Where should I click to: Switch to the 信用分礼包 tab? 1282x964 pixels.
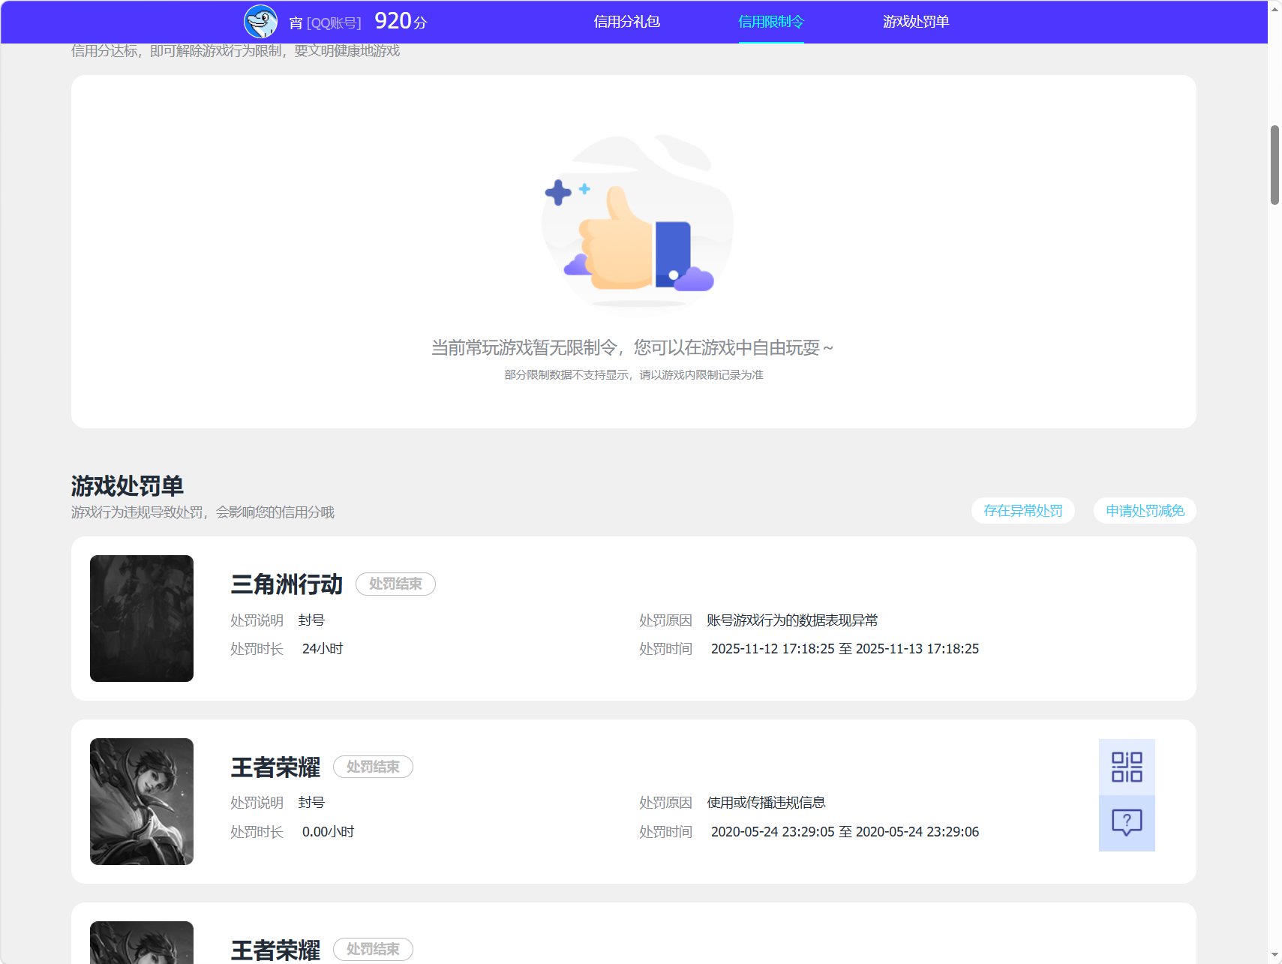(626, 22)
